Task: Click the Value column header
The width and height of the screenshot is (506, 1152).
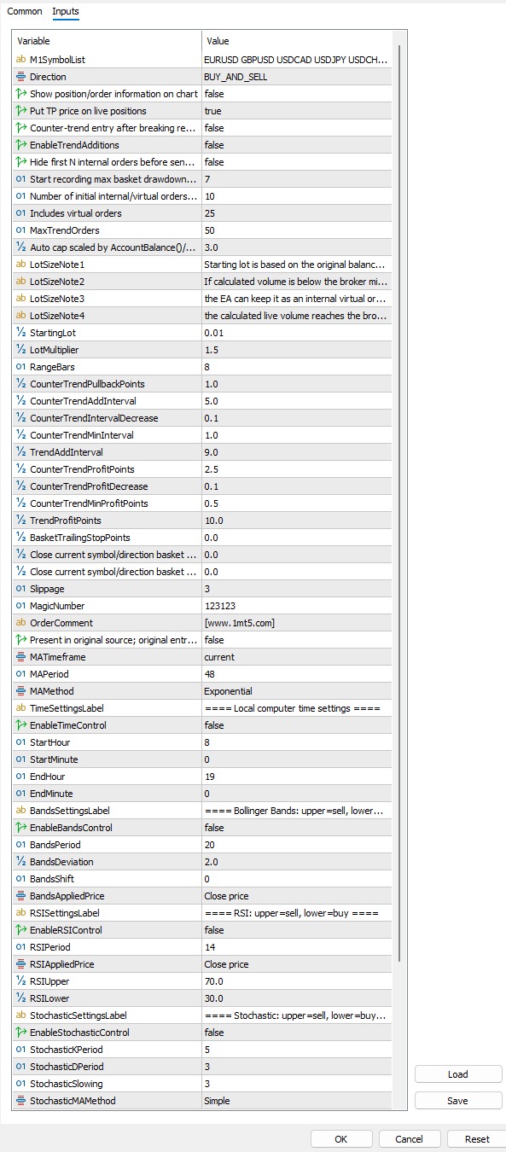Action: [x=296, y=41]
